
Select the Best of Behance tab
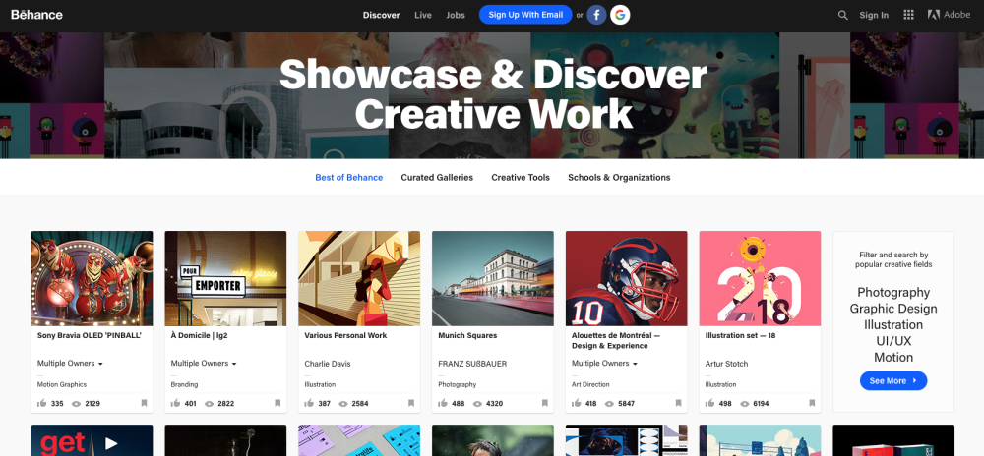click(349, 177)
